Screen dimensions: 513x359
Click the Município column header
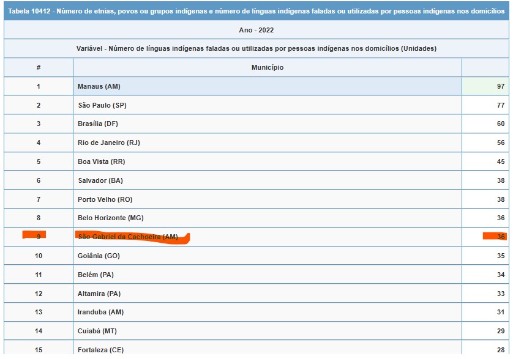(267, 67)
